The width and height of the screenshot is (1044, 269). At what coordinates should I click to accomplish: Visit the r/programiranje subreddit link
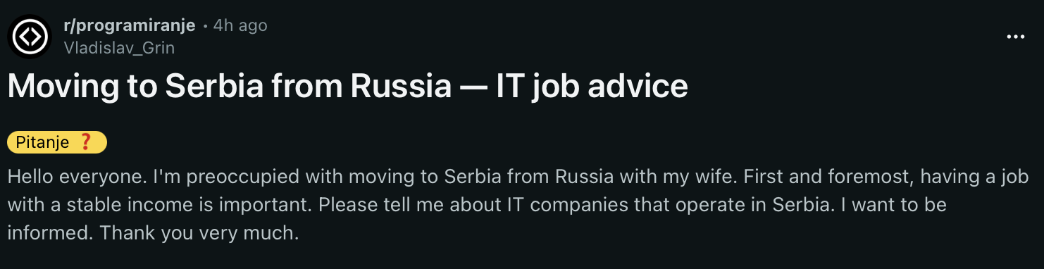point(129,25)
